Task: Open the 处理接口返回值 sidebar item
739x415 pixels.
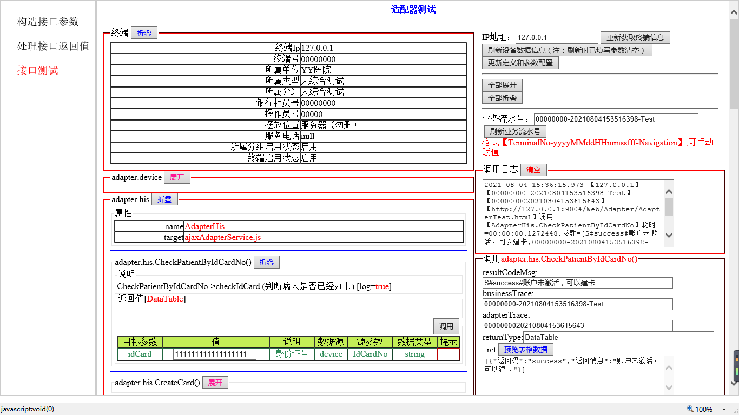Action: coord(53,46)
